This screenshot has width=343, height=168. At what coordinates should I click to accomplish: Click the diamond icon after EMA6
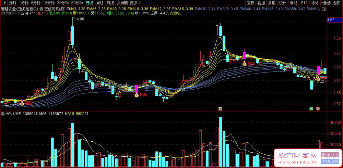tap(318, 9)
